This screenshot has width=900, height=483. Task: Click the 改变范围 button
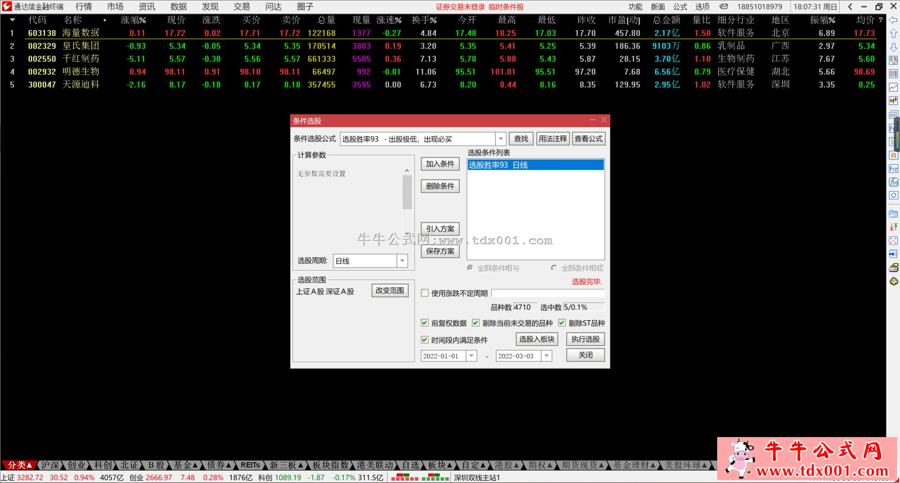390,290
